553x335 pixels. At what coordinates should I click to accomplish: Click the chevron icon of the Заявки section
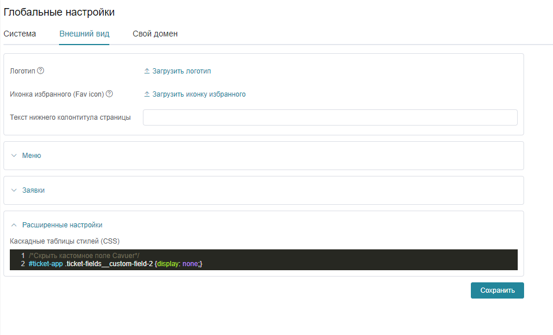14,190
